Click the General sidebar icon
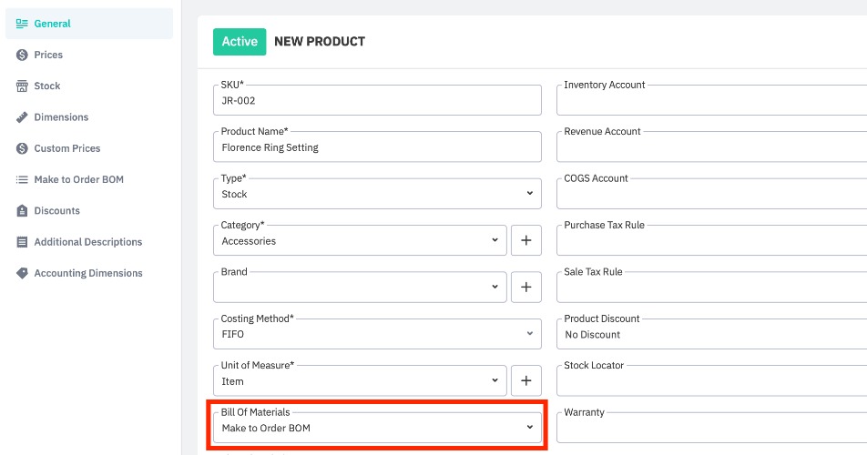This screenshot has height=455, width=867. click(22, 24)
